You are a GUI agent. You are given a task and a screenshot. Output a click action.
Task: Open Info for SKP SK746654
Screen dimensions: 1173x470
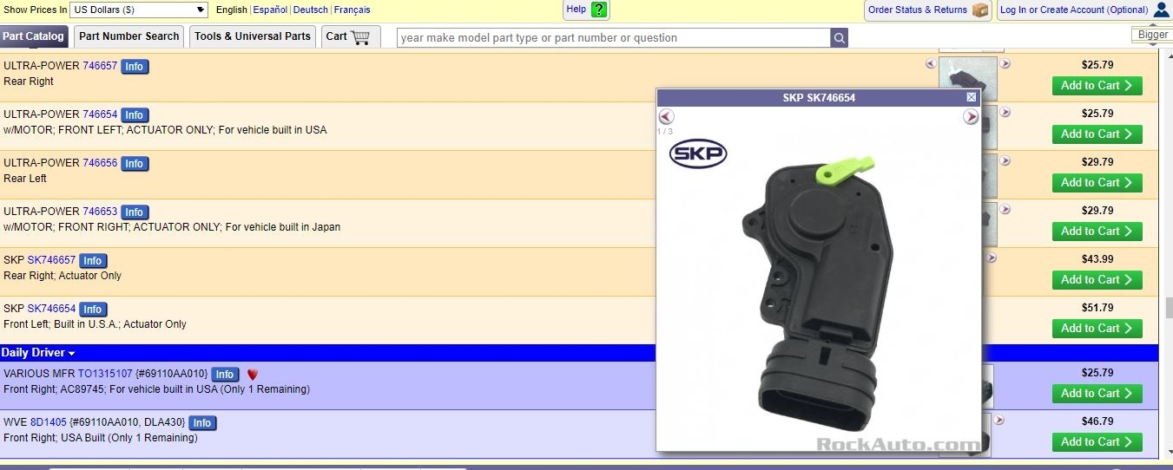point(93,310)
